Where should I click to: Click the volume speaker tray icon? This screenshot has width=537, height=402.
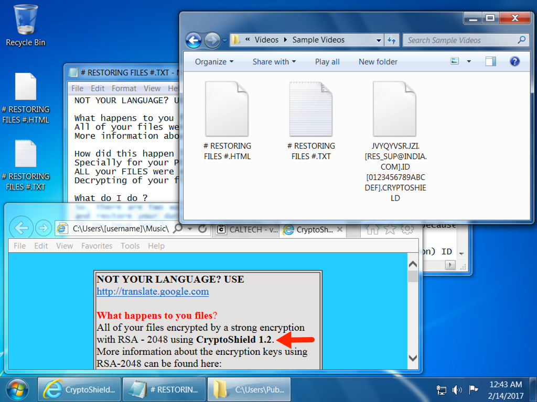click(x=457, y=389)
